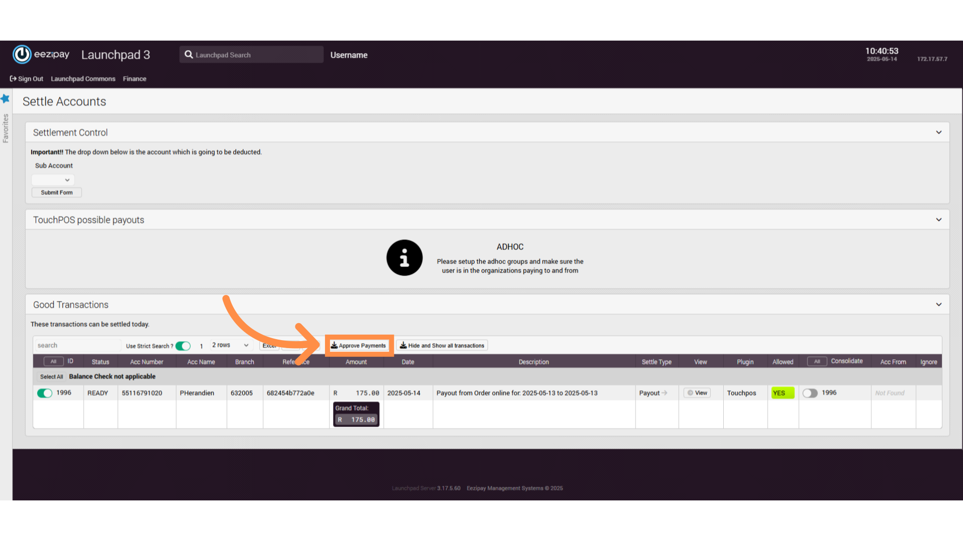The image size is (963, 541).
Task: Sort by the Acc Name column header
Action: 201,362
